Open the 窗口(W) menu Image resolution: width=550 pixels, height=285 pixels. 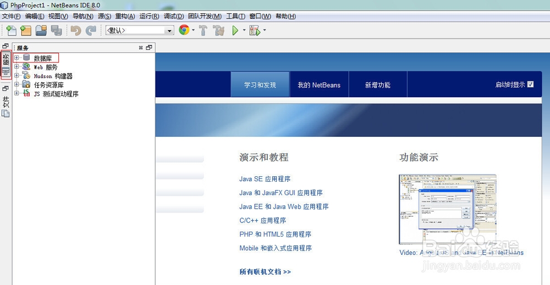[x=260, y=16]
